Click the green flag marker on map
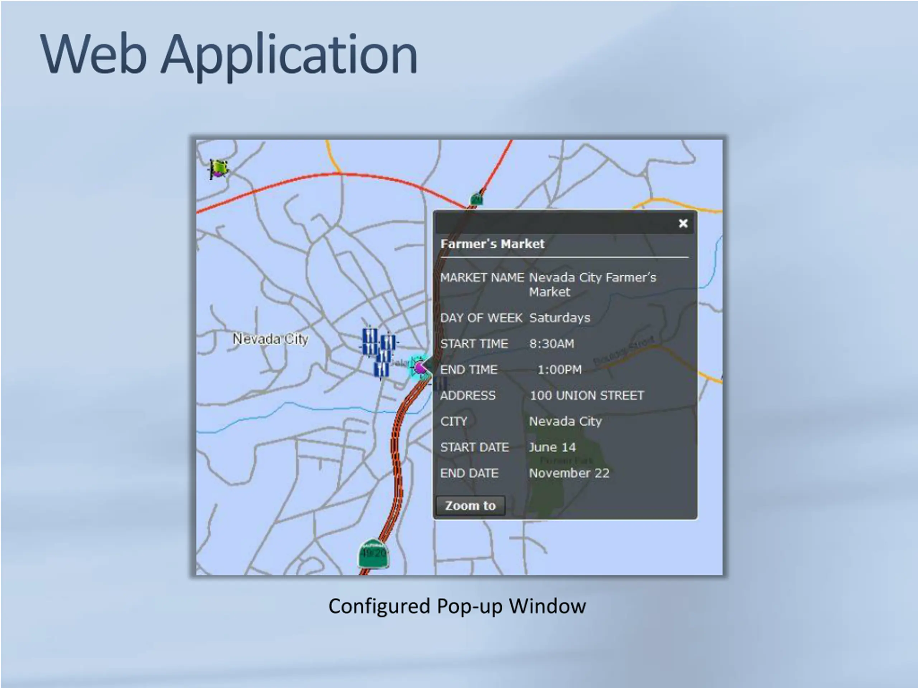Screen dimensions: 918x688 pos(218,169)
